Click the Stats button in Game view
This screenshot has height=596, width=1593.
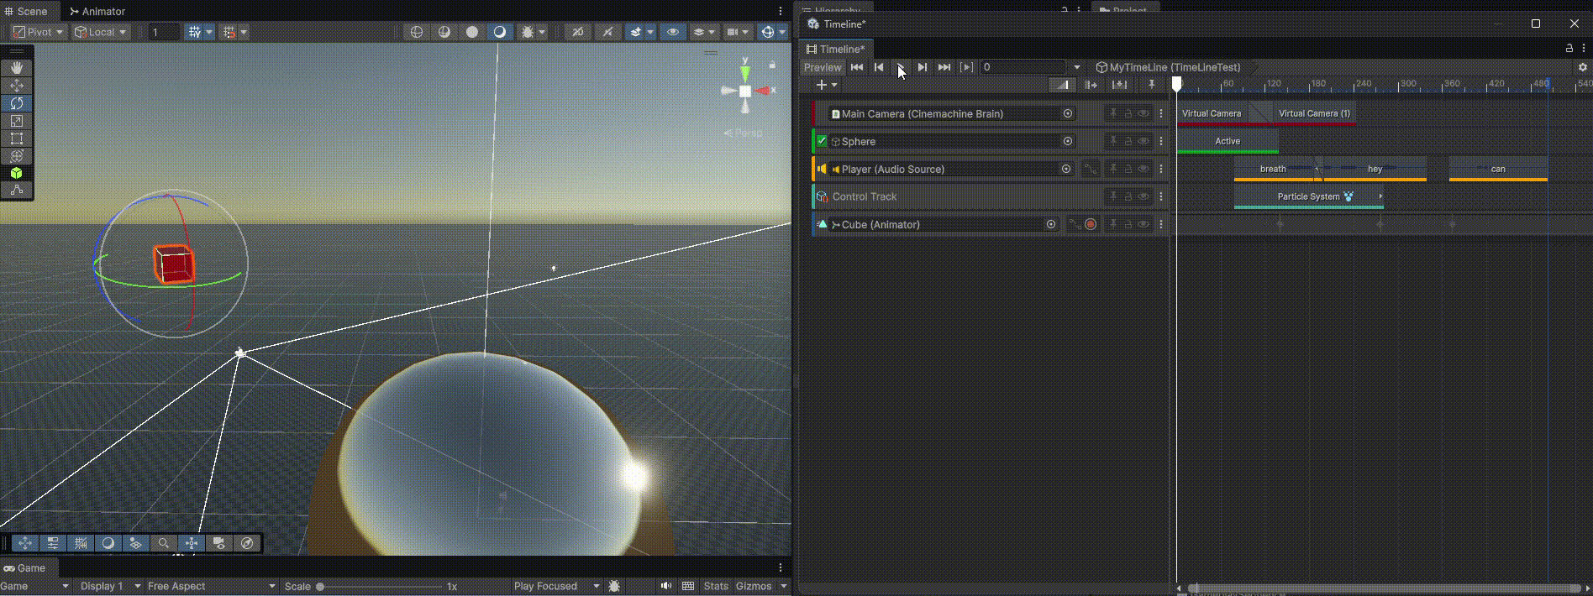716,586
